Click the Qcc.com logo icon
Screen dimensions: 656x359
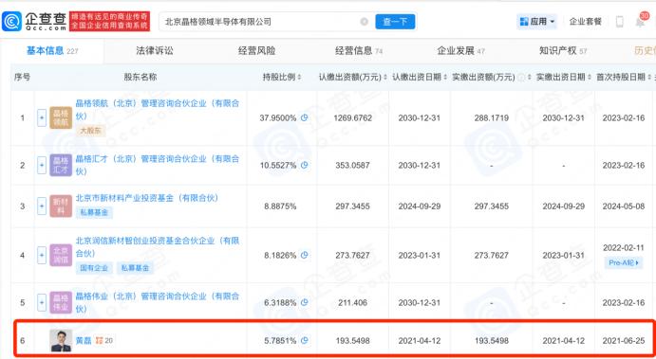pyautogui.click(x=11, y=21)
